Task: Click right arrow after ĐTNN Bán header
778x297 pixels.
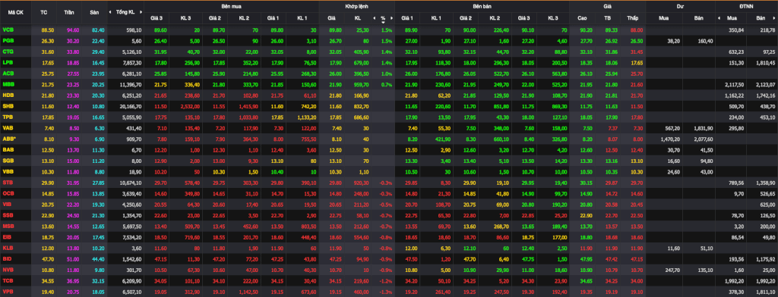Action: click(x=774, y=18)
